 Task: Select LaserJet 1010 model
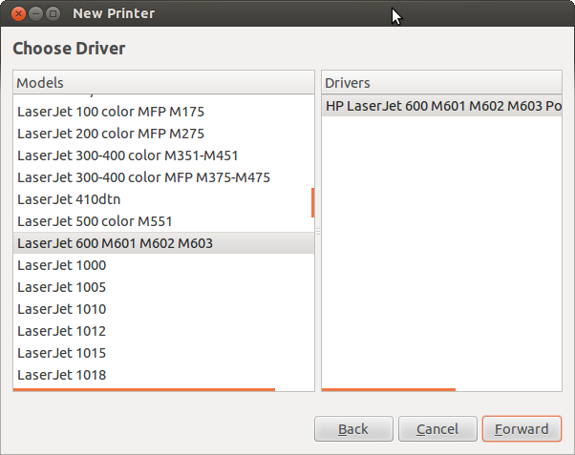tap(62, 309)
